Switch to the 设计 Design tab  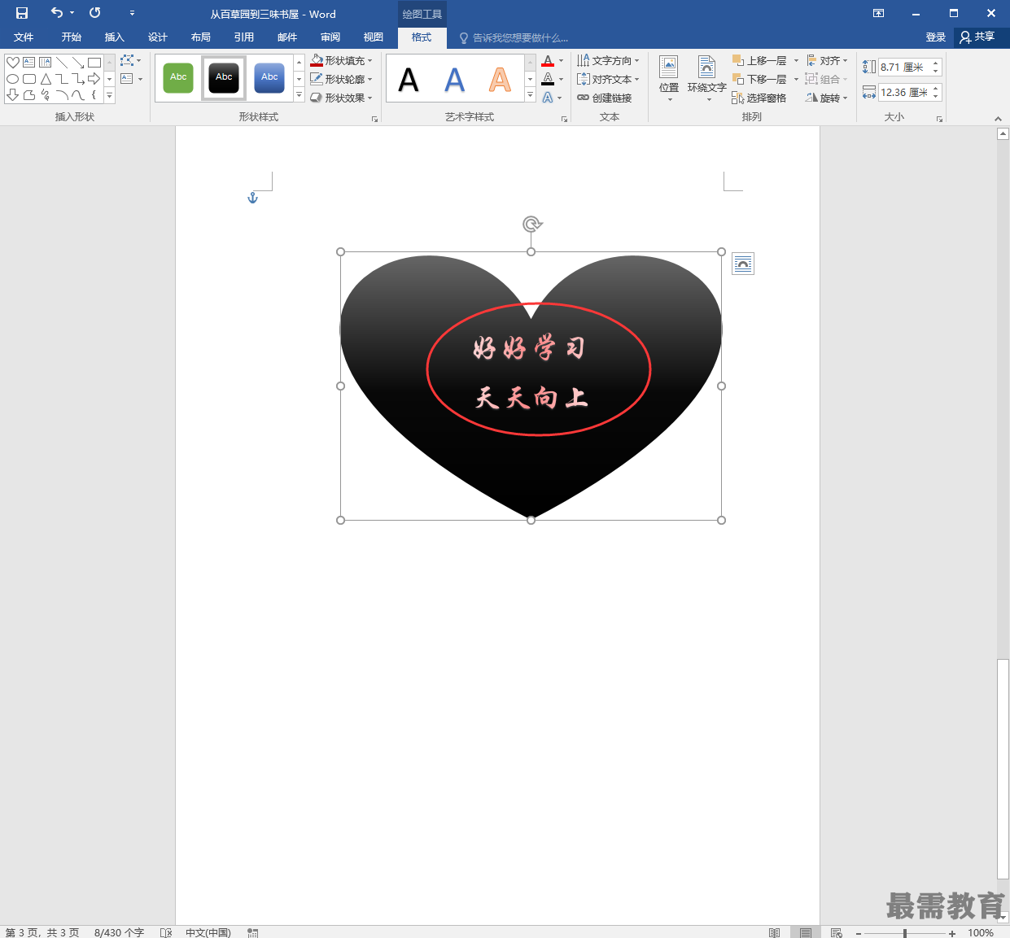coord(158,37)
